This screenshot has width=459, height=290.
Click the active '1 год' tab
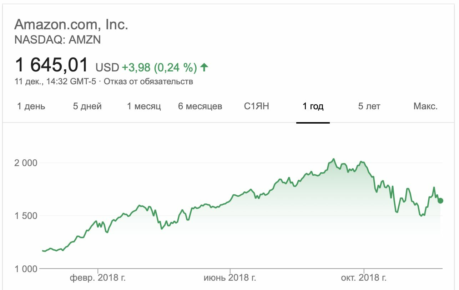313,106
